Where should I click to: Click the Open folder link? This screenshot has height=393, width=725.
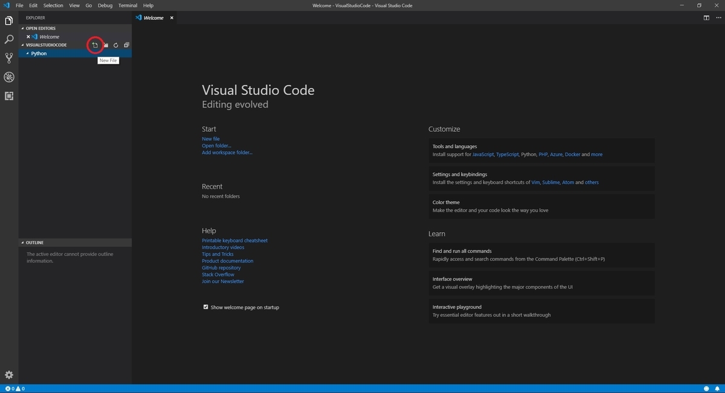(216, 146)
